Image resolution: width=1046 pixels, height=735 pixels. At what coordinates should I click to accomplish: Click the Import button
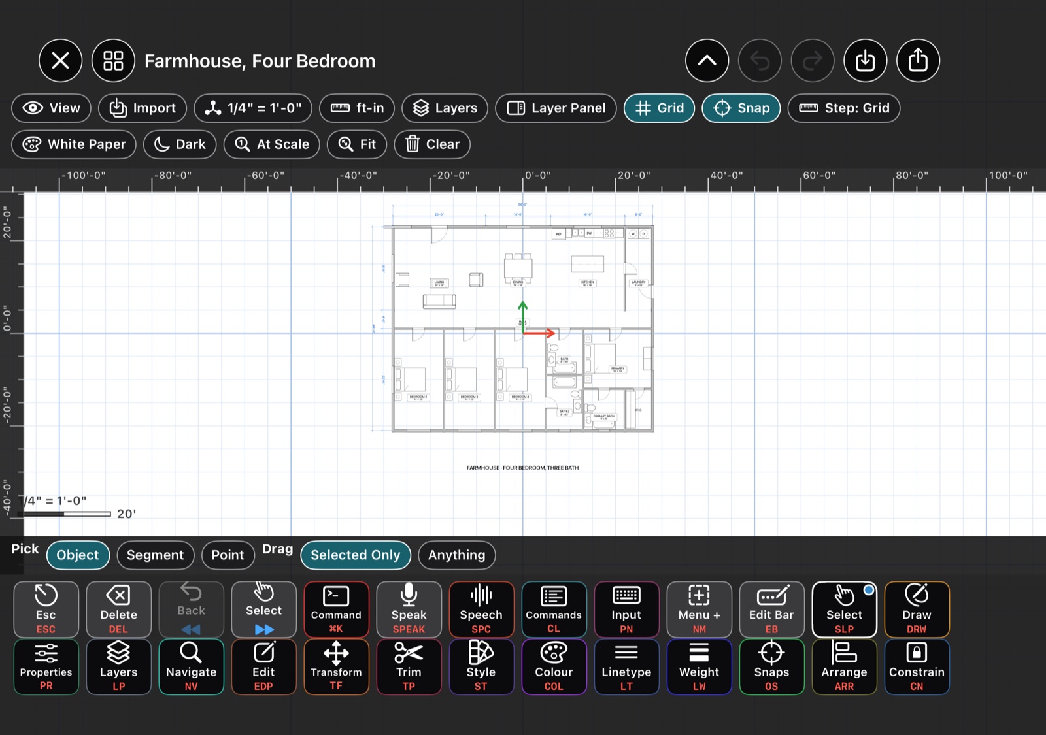[x=143, y=108]
